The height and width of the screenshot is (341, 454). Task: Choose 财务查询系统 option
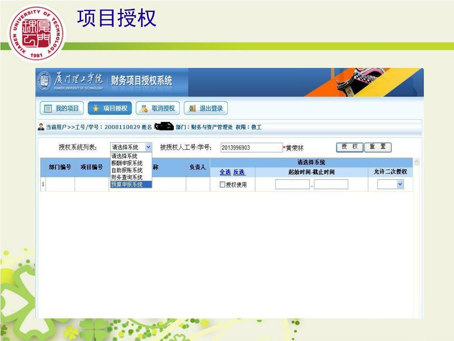pos(131,177)
